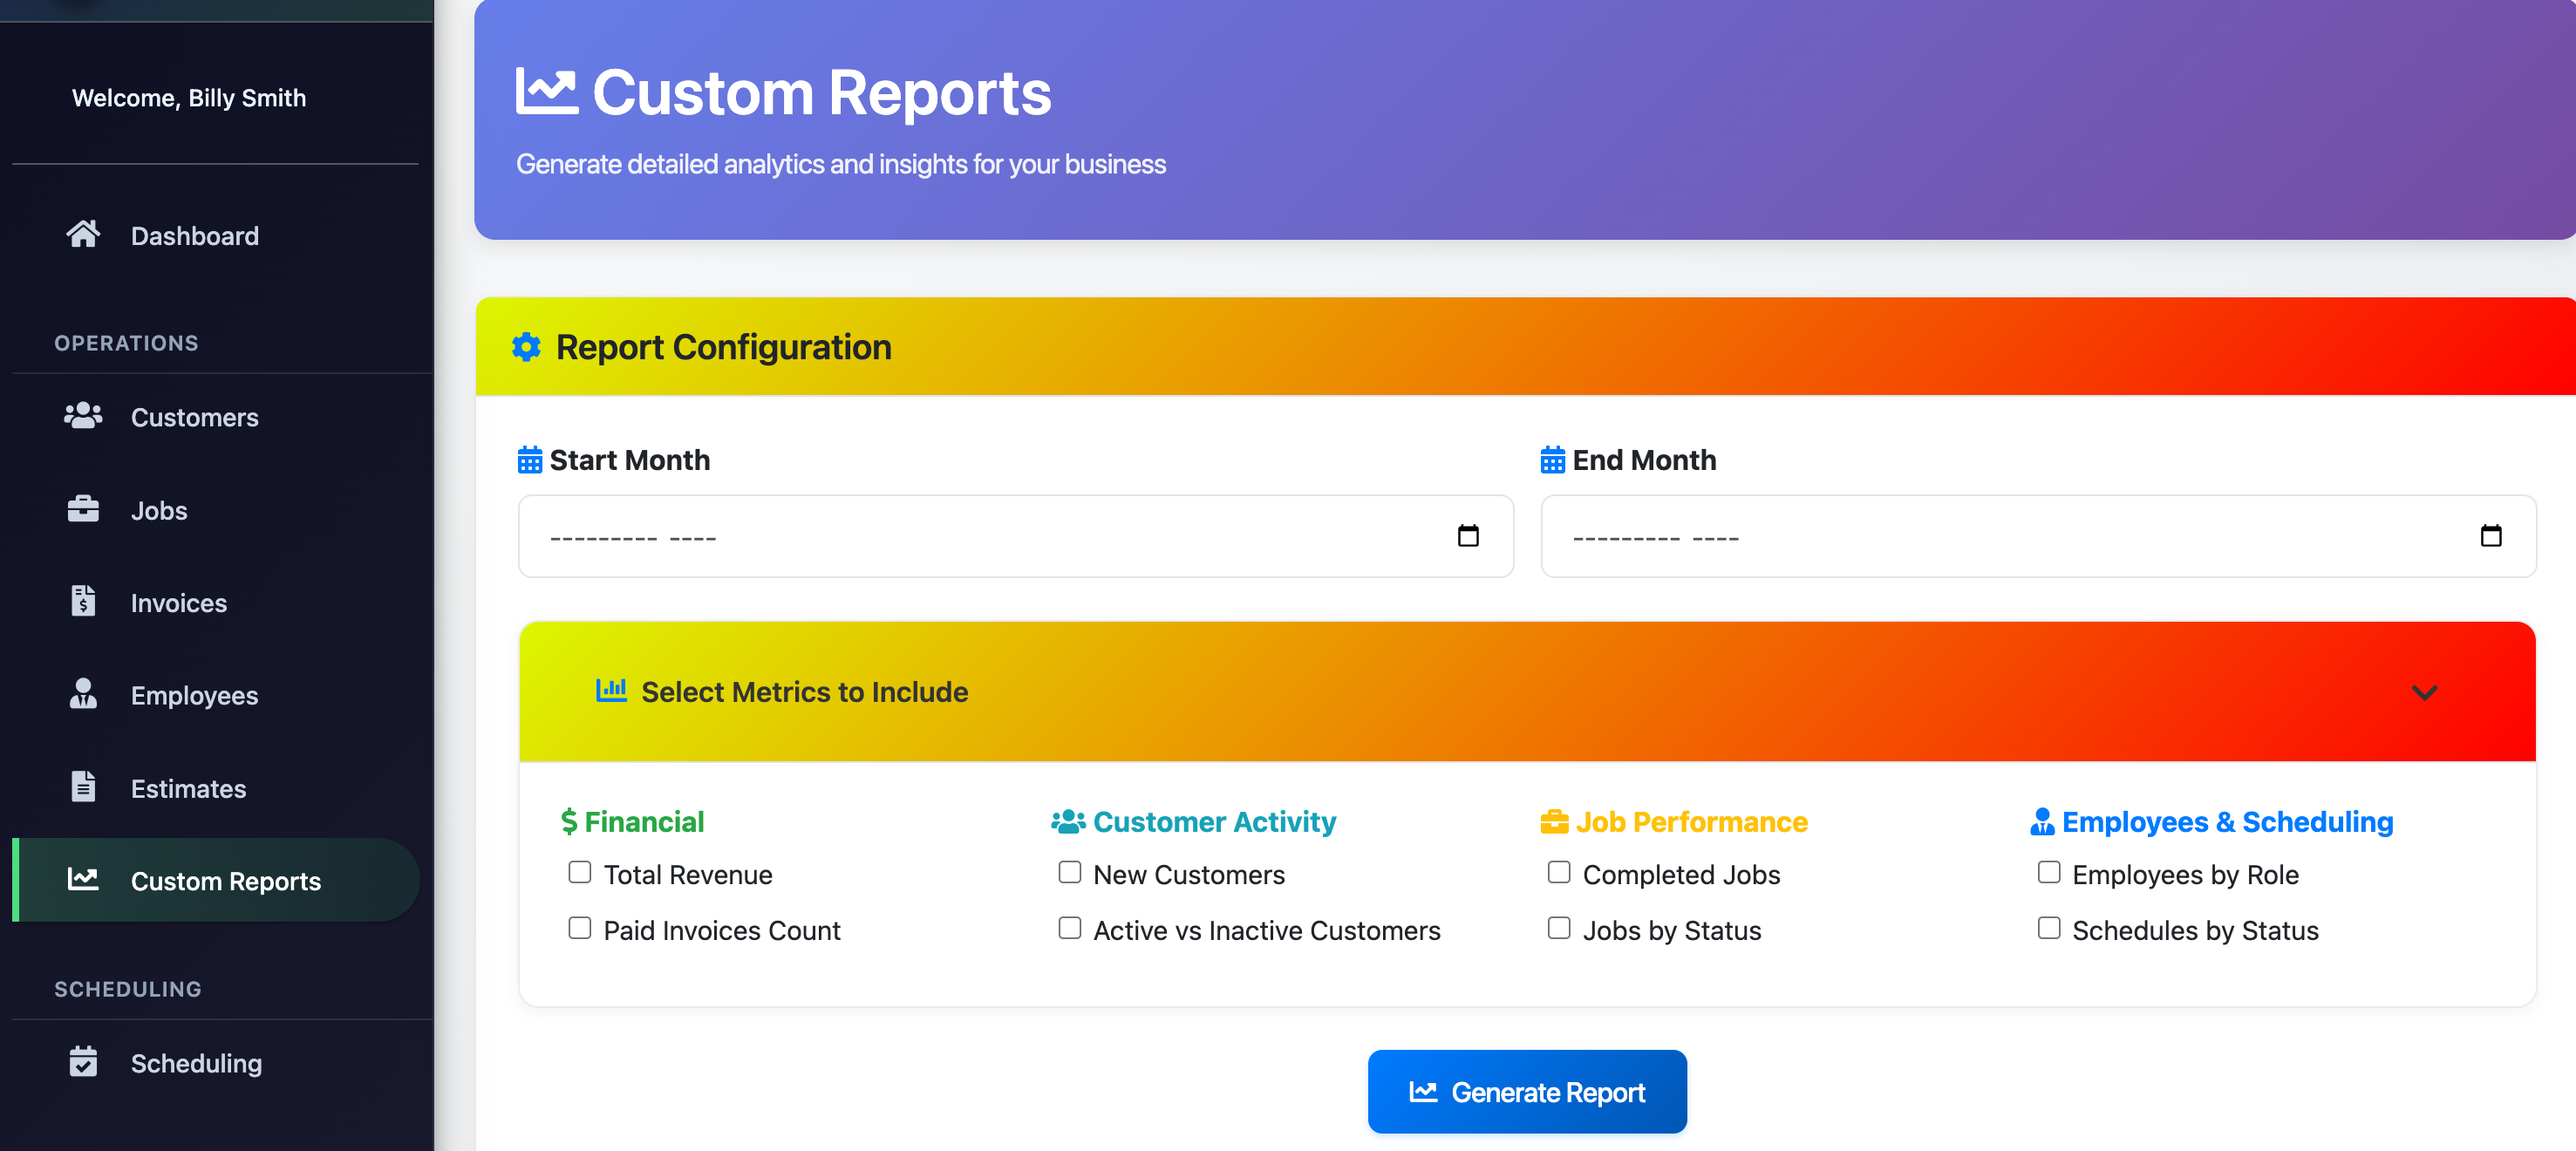2576x1151 pixels.
Task: Open the Invoices dollar-document icon
Action: tap(84, 602)
